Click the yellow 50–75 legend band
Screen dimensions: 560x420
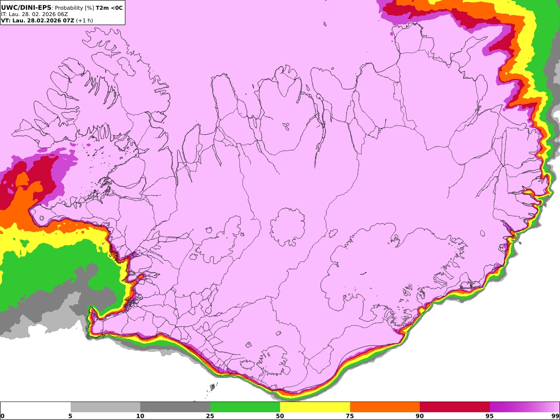tap(315, 407)
